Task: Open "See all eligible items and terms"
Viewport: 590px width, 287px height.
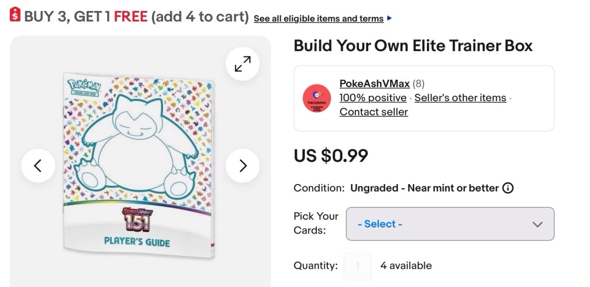Action: click(x=319, y=18)
